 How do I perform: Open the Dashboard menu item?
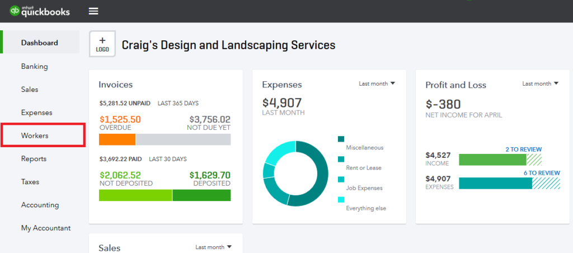tap(40, 43)
